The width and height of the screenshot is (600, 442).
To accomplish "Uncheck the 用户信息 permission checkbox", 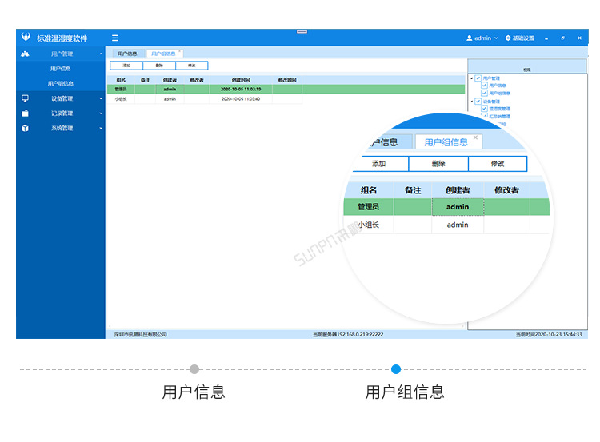I will 484,86.
